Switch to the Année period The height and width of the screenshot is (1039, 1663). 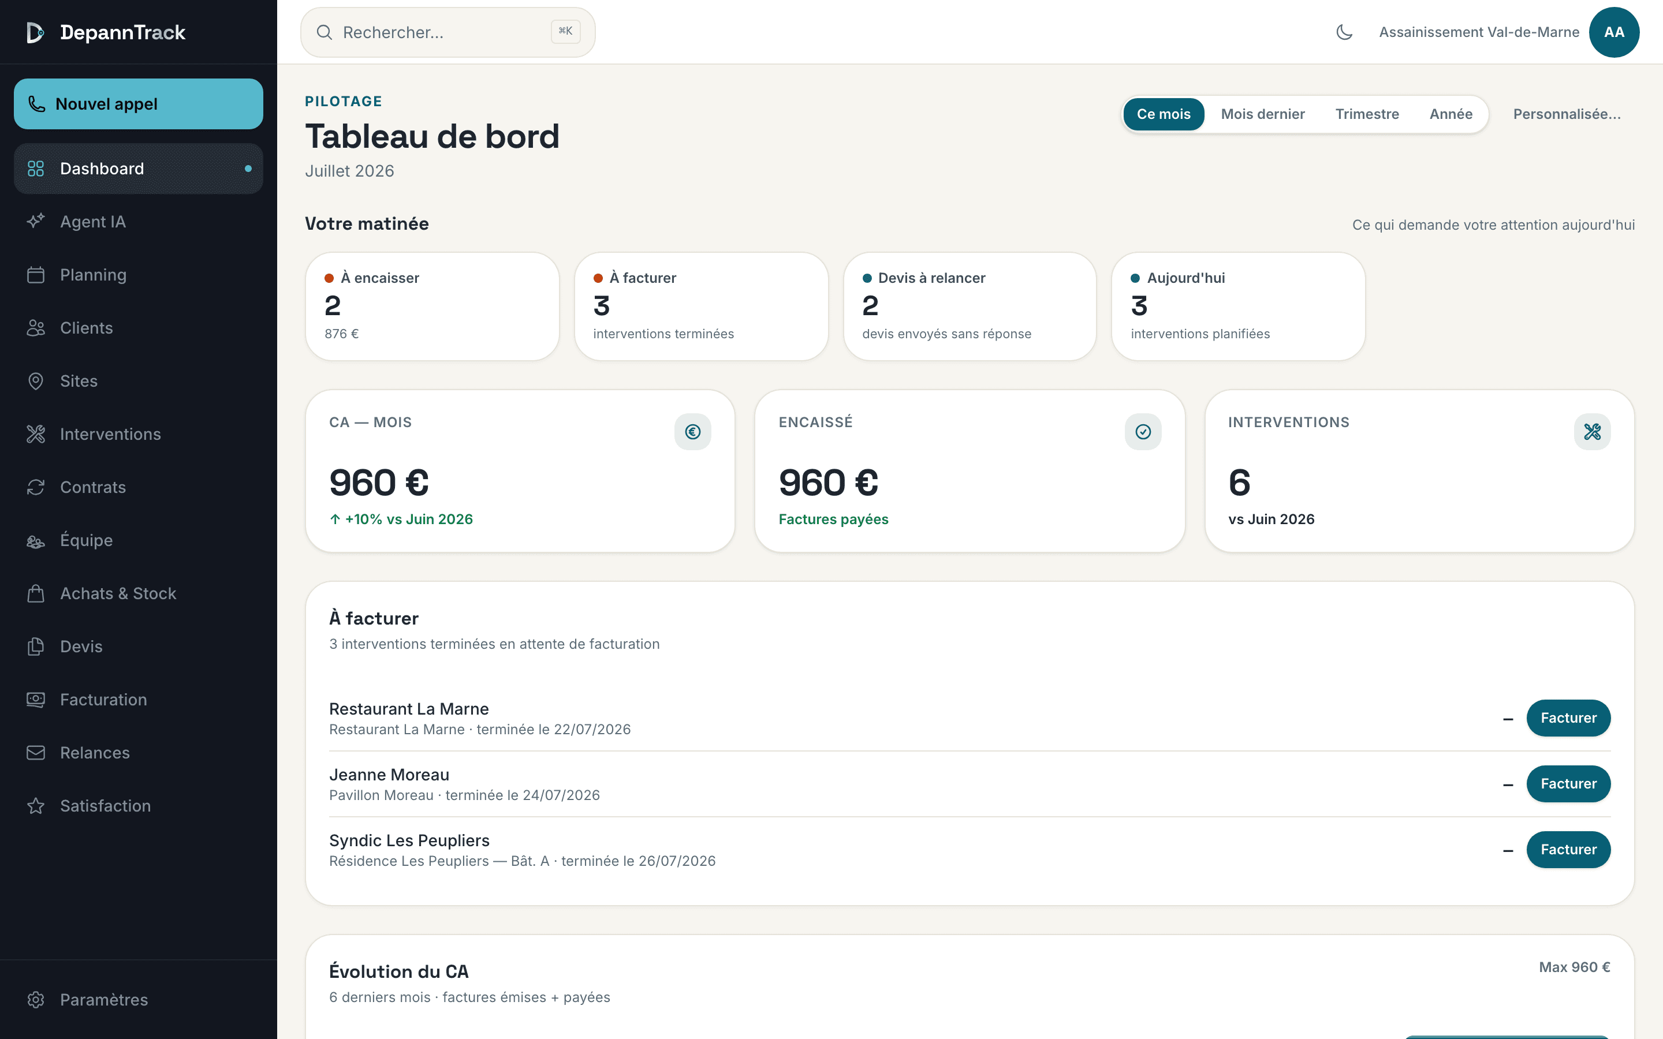click(x=1451, y=114)
